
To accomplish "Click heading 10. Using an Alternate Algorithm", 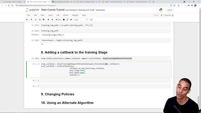I will [67, 103].
